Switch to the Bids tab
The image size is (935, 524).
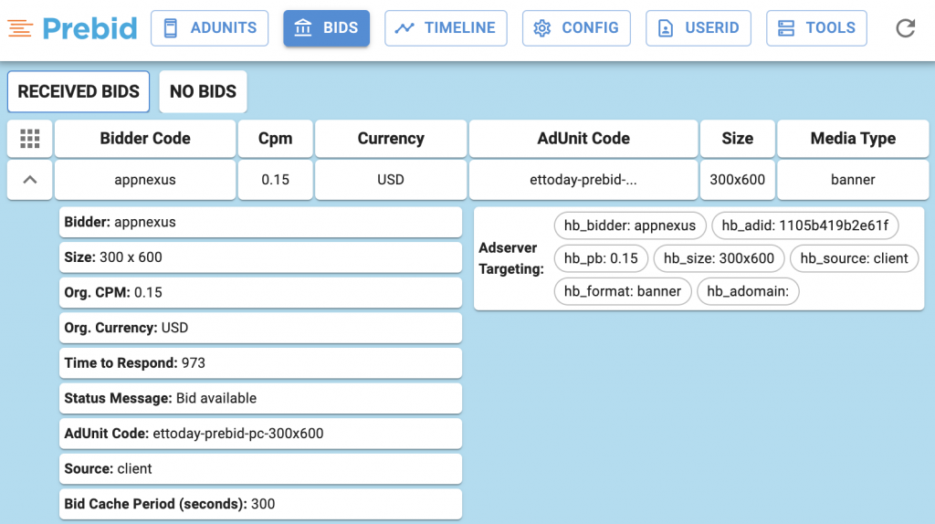tap(326, 28)
